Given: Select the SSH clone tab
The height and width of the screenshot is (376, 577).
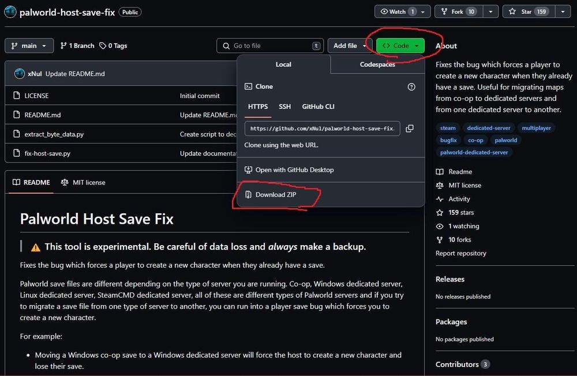Looking at the screenshot, I should pos(284,107).
